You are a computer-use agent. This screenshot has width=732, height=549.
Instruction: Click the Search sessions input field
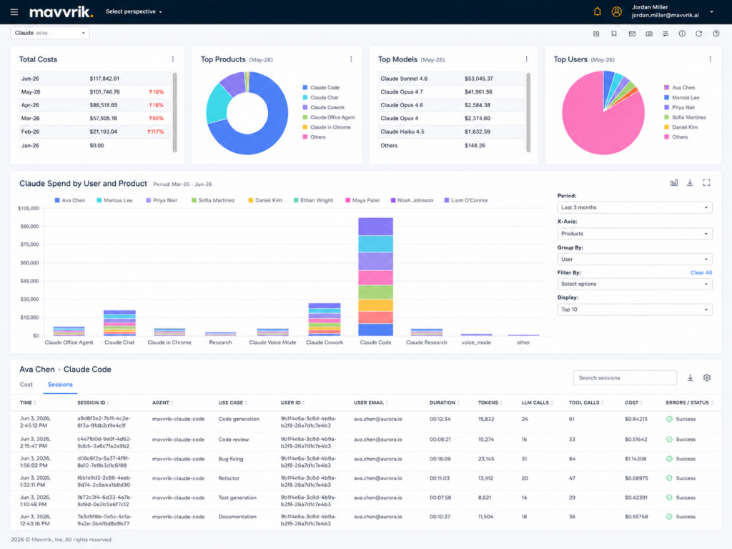tap(625, 377)
